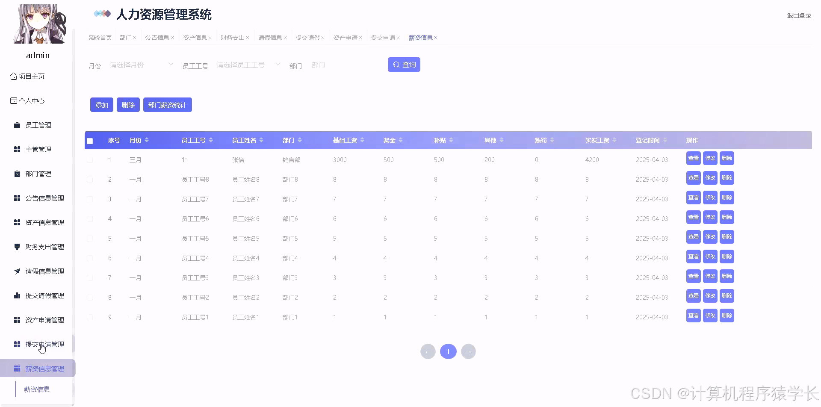Select the 员工管理 person icon in sidebar
This screenshot has width=821, height=407.
(17, 124)
